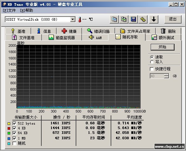Click the down arrow minimize-to-tray icon
186x151 pixels.
pos(154,19)
